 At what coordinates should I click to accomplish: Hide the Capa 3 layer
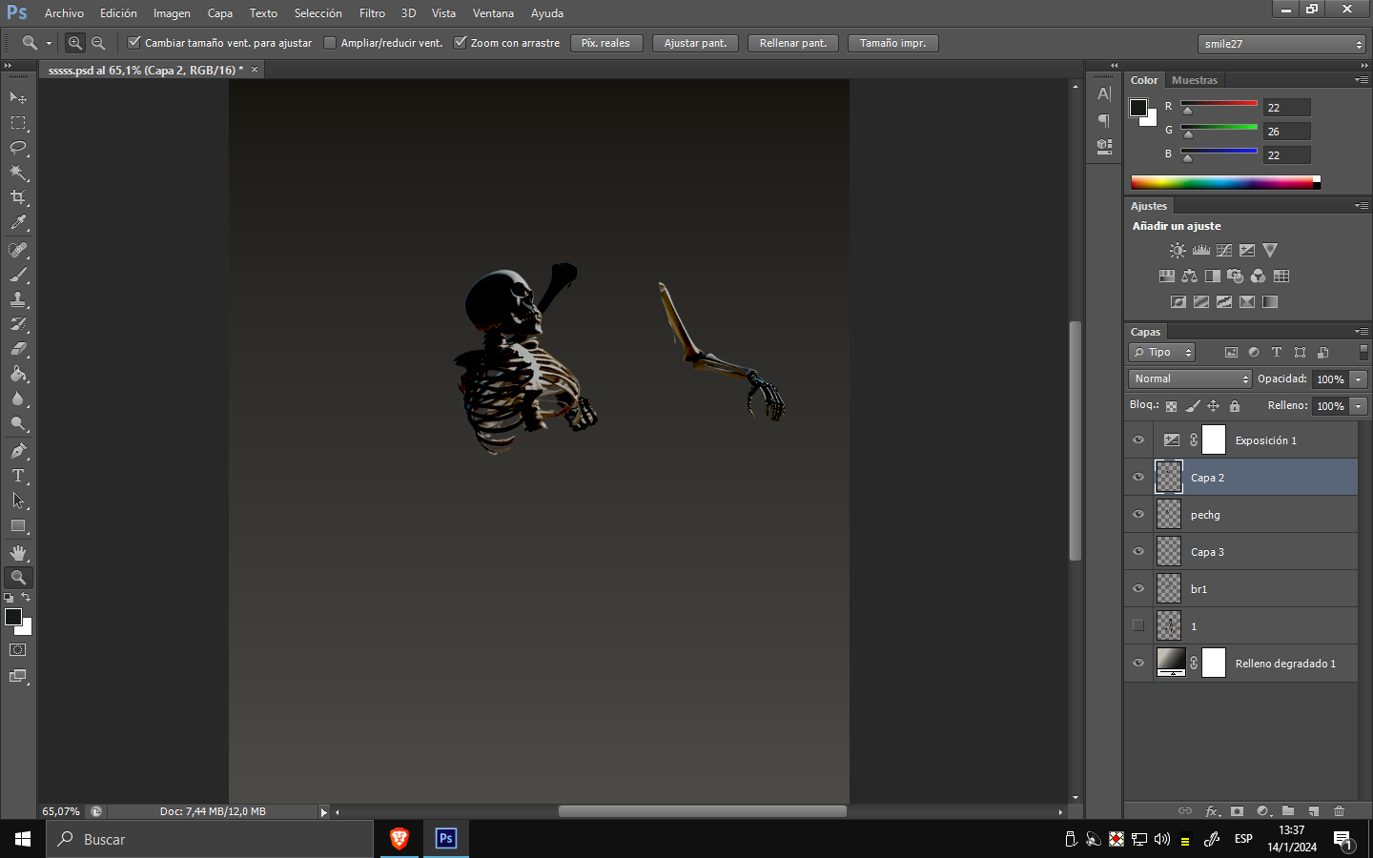[1138, 552]
